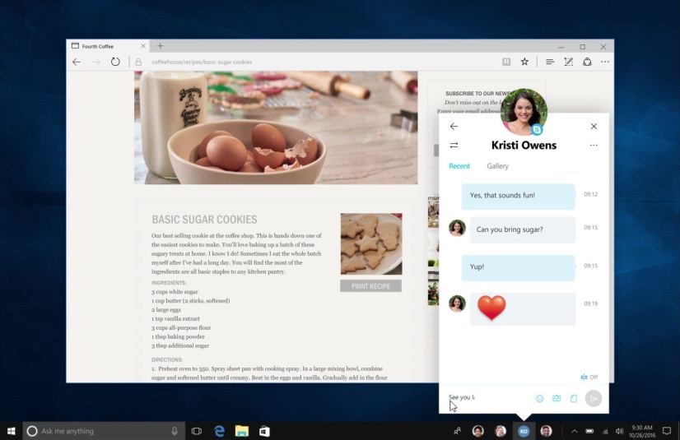Click the eggs and bowl hero image
680x440 pixels.
pos(276,127)
